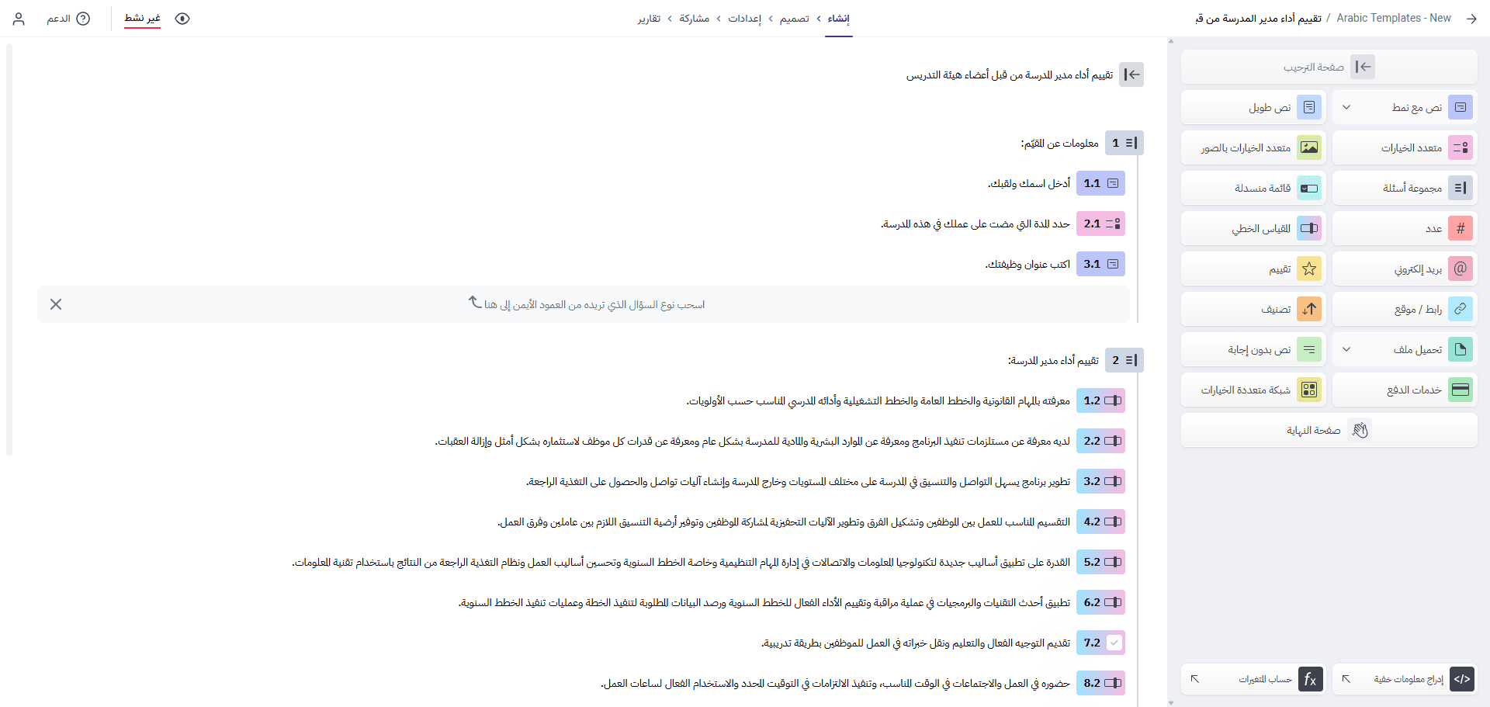Select the متعدد الخيارات question type
The height and width of the screenshot is (707, 1490).
tap(1405, 147)
